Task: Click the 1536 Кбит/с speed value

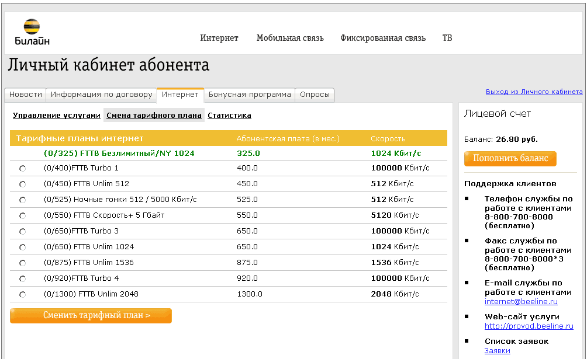Action: pos(395,262)
